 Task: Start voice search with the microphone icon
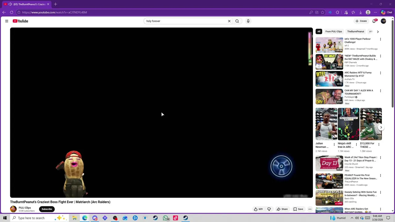[x=248, y=21]
